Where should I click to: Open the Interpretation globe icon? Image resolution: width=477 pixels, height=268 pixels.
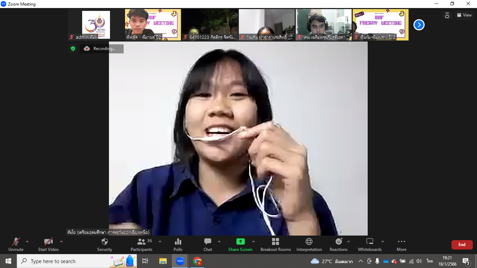coord(309,241)
